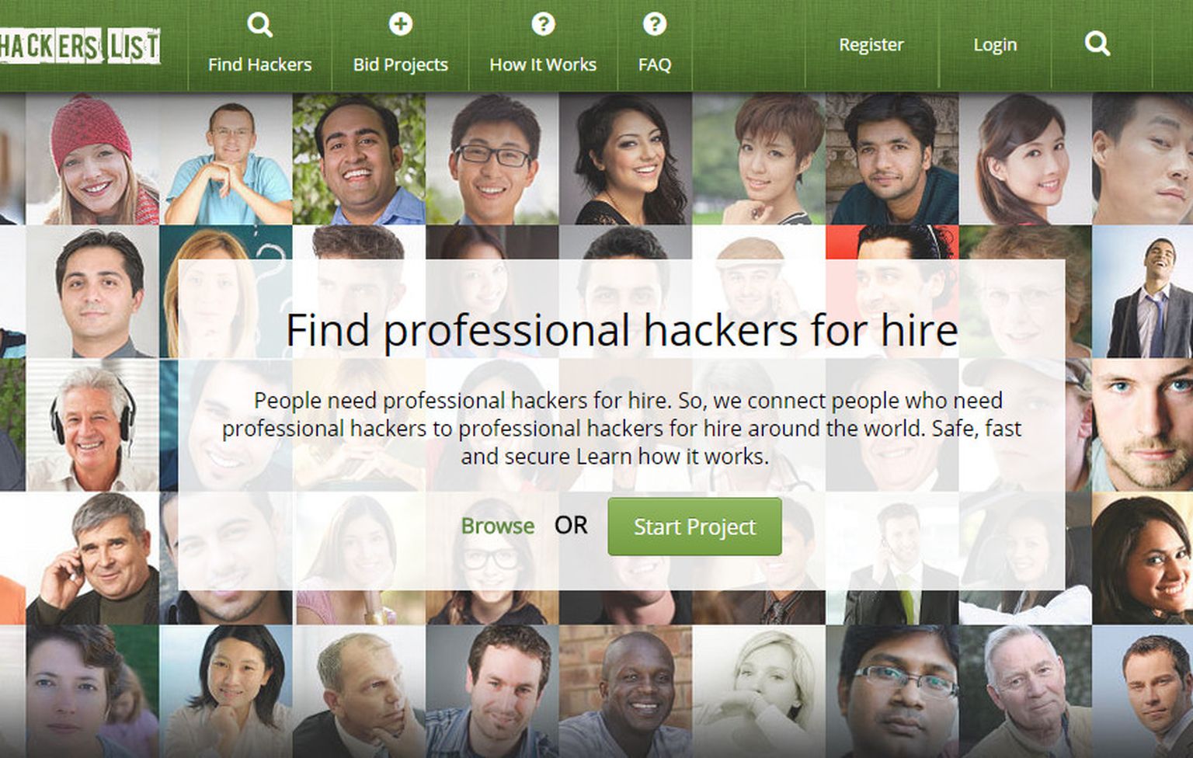Open search with the right-side magnifier icon

coord(1097,43)
